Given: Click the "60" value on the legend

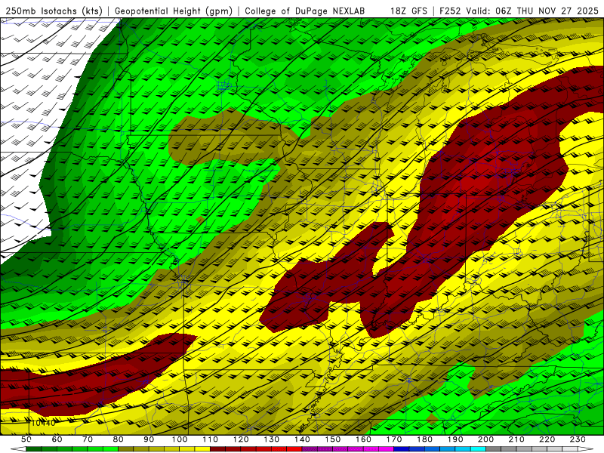Looking at the screenshot, I should [x=57, y=439].
